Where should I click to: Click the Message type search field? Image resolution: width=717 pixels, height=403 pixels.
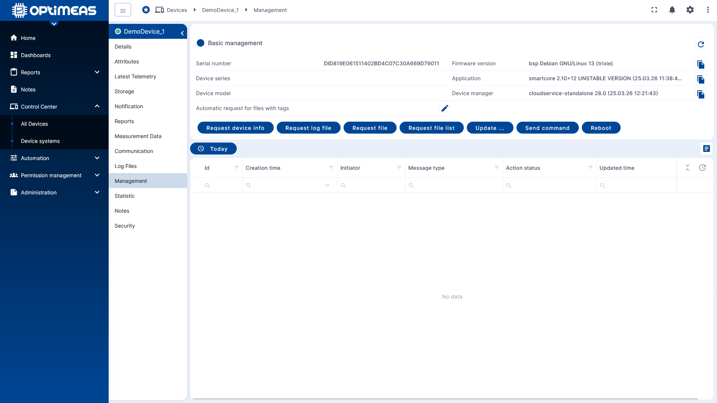[x=454, y=185]
